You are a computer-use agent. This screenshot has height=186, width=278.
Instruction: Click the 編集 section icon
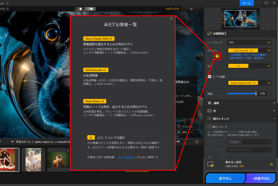point(210,103)
